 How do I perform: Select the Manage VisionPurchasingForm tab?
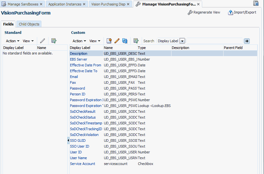point(169,4)
